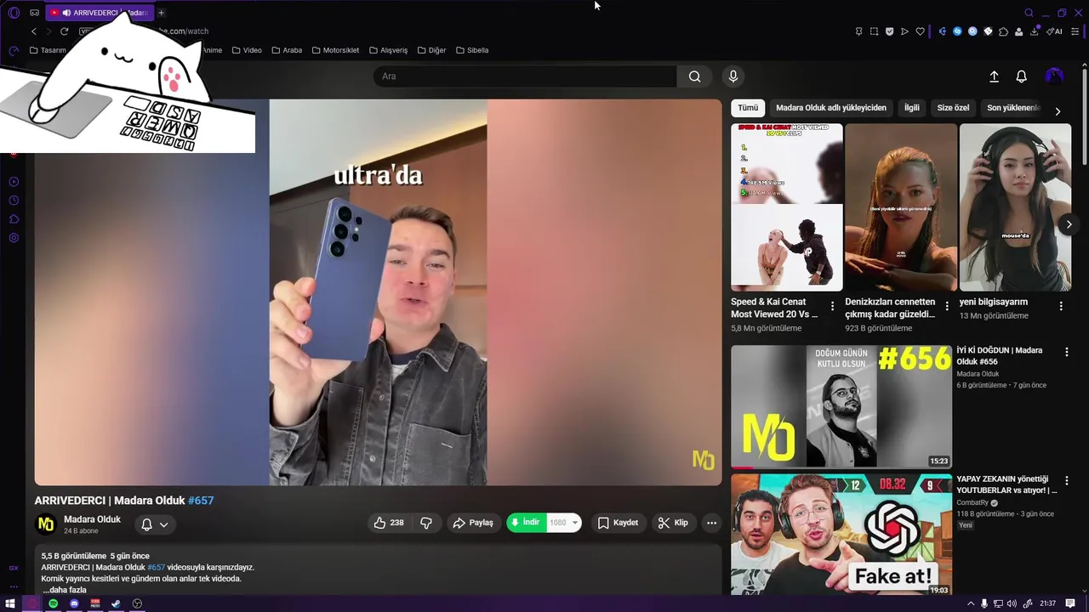Click the CombatRy channel name
This screenshot has width=1089, height=612.
[972, 503]
